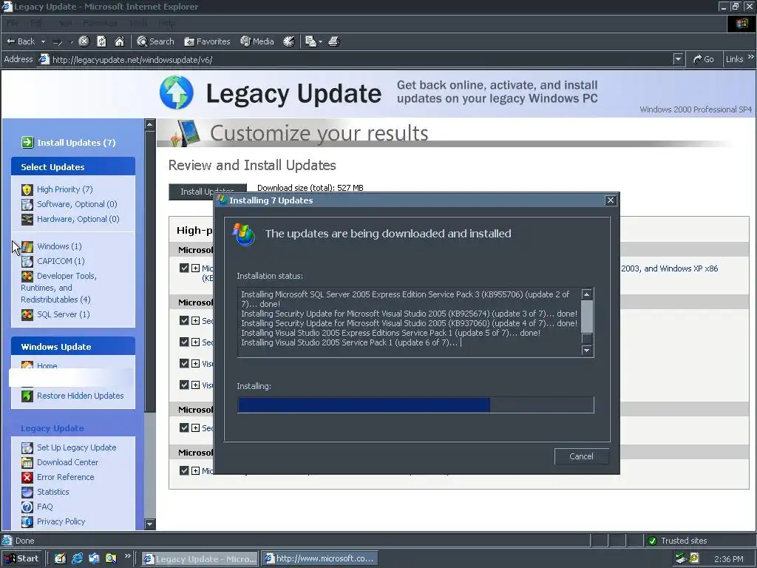This screenshot has width=757, height=568.
Task: Close the Installing 7 Updates dialog
Action: pyautogui.click(x=610, y=200)
